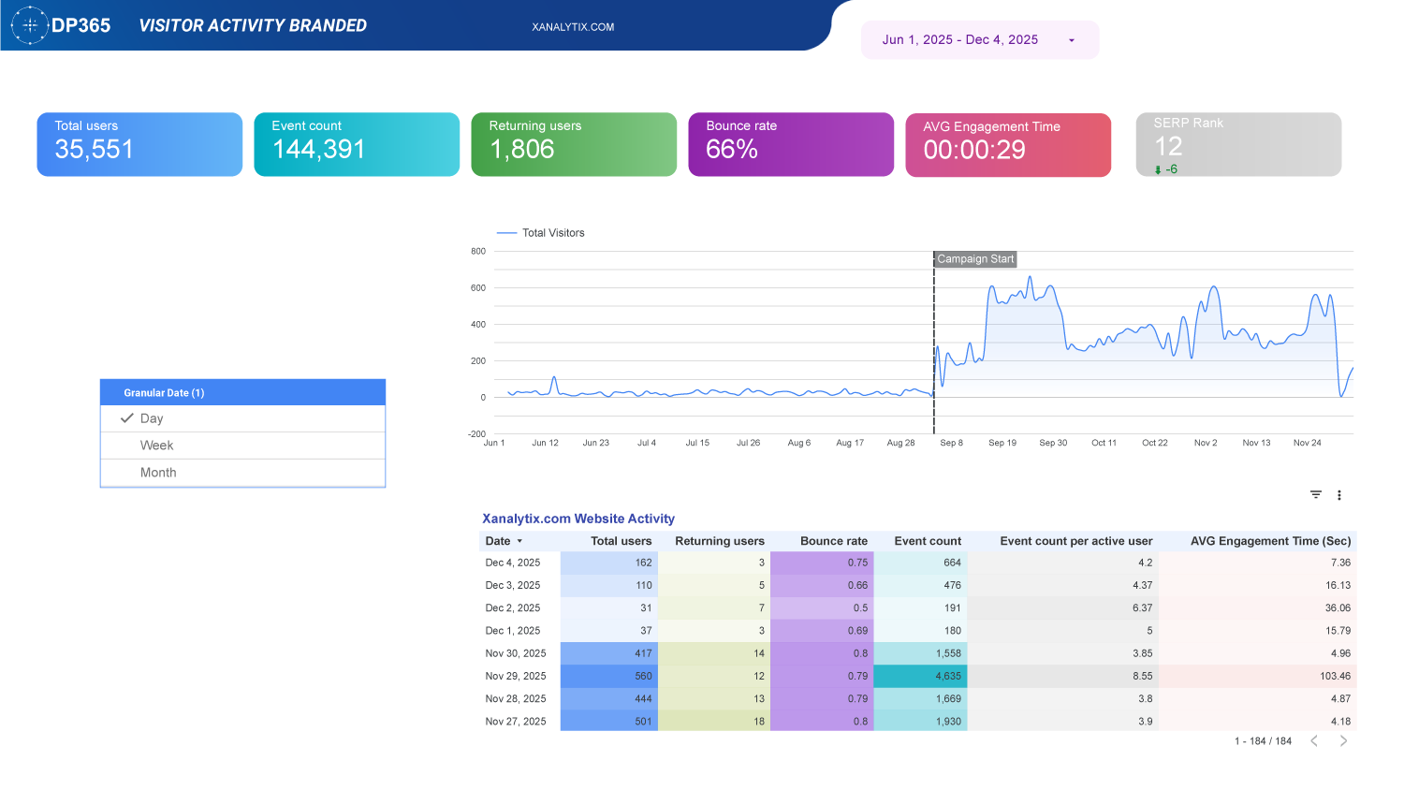Select Week in the Granular Date filter

(x=159, y=445)
